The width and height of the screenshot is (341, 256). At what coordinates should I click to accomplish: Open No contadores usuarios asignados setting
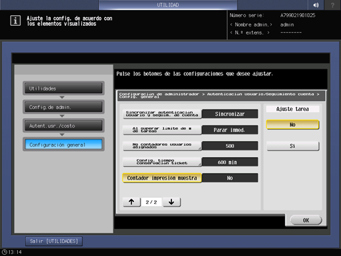(x=162, y=146)
